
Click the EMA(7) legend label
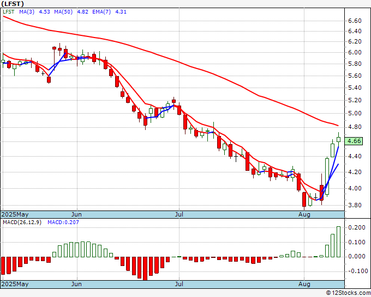click(x=101, y=12)
